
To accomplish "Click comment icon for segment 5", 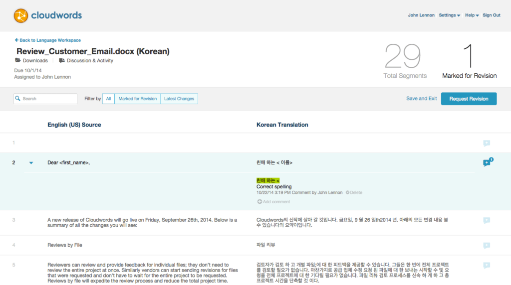I will click(487, 265).
